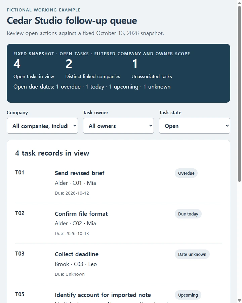Click 'Alder · C02 · Mia' line
This screenshot has height=303, width=242.
point(75,223)
